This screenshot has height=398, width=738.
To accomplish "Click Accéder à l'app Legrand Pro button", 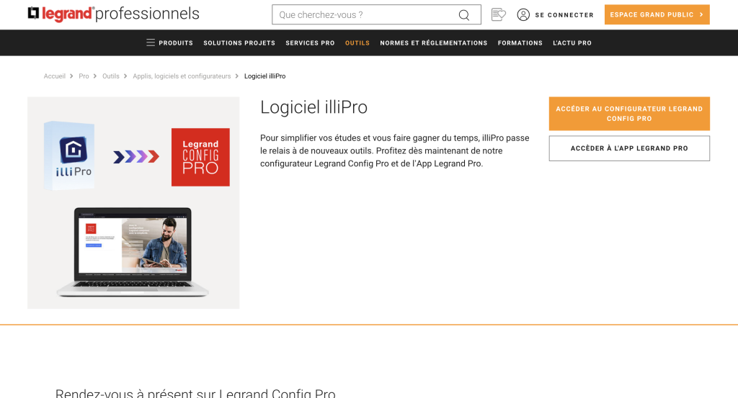I will coord(629,148).
